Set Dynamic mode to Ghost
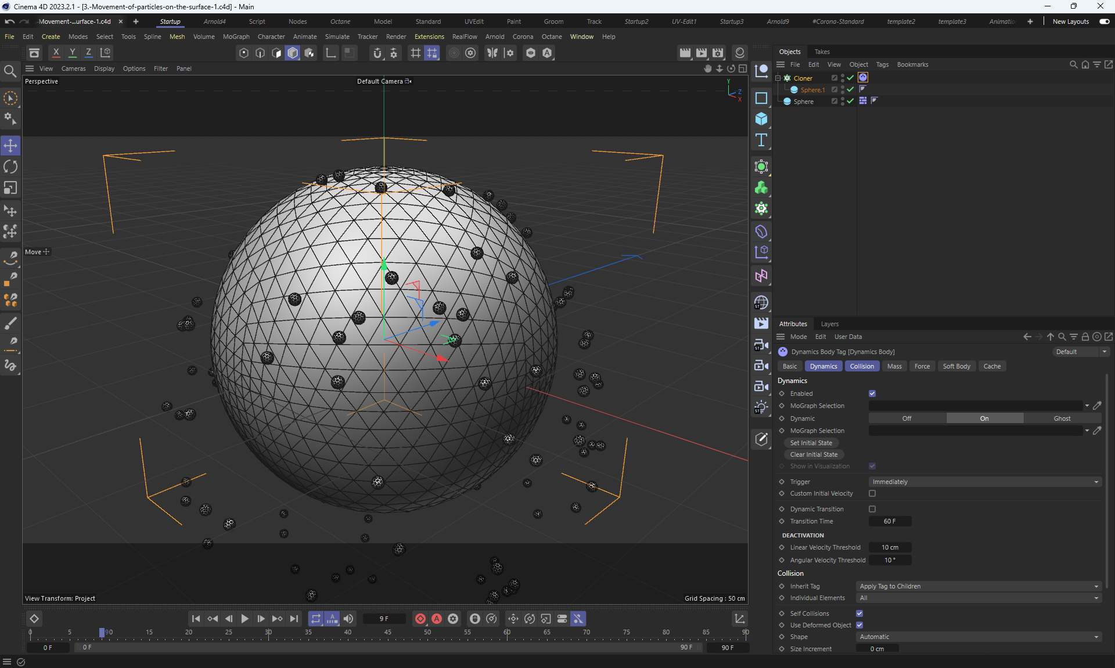 click(x=1062, y=418)
